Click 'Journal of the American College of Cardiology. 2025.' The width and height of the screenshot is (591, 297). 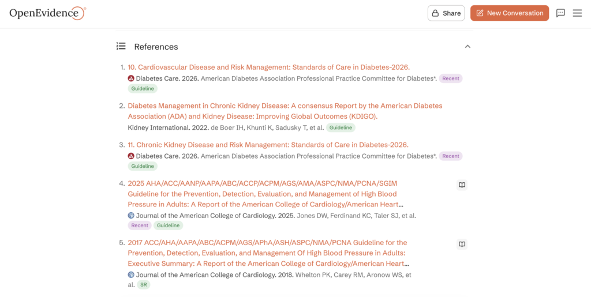pyautogui.click(x=216, y=216)
